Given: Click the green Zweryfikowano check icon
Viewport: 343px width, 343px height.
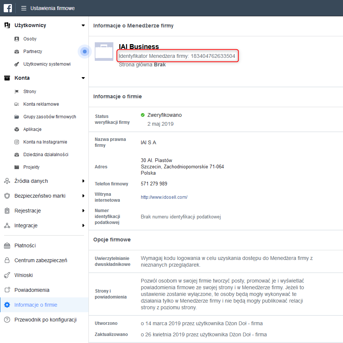Looking at the screenshot, I should coord(143,115).
